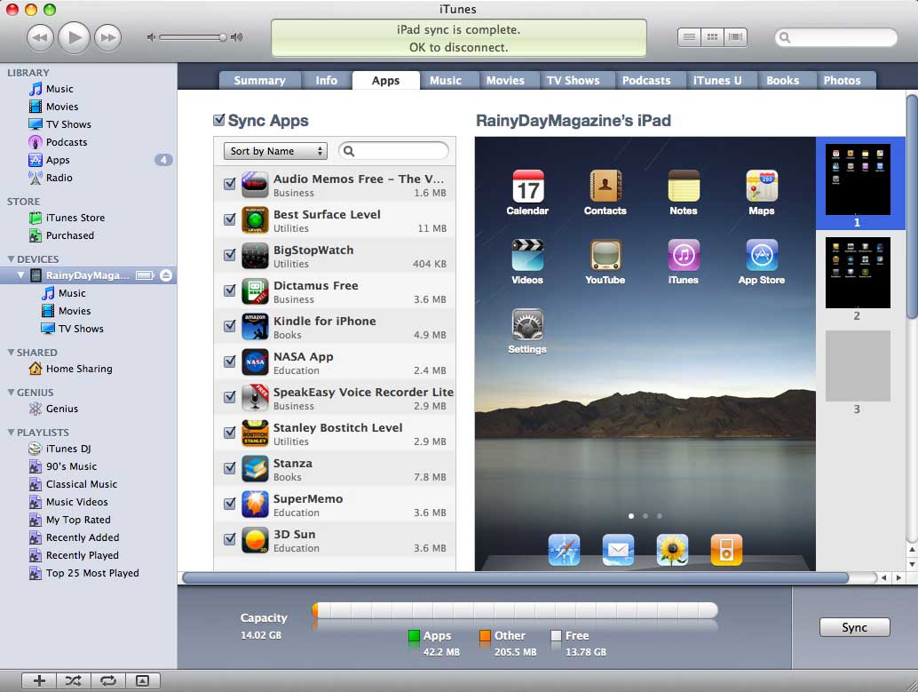
Task: Uncheck Audio Memos Free app
Action: (x=230, y=184)
